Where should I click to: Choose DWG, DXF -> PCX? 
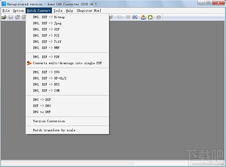pos(67,35)
